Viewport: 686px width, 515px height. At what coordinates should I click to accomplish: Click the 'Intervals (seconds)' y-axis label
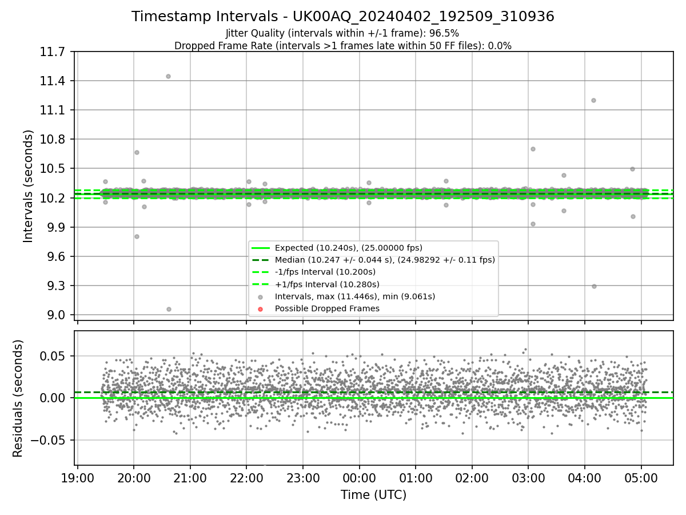point(29,186)
